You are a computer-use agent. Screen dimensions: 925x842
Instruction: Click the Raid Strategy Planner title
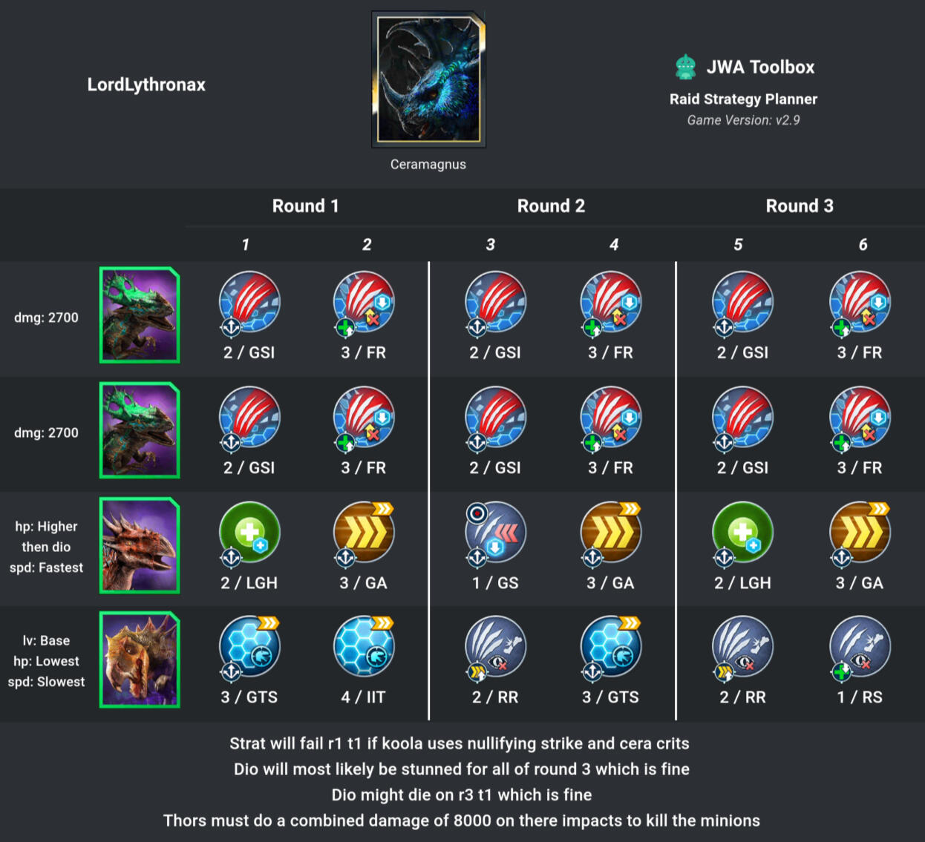pyautogui.click(x=743, y=99)
